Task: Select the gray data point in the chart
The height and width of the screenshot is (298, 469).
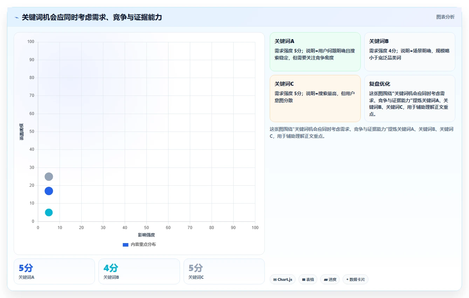Action: 49,177
